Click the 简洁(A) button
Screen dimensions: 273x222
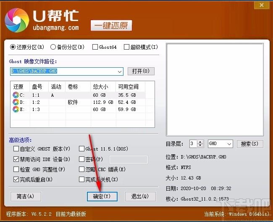(26, 196)
